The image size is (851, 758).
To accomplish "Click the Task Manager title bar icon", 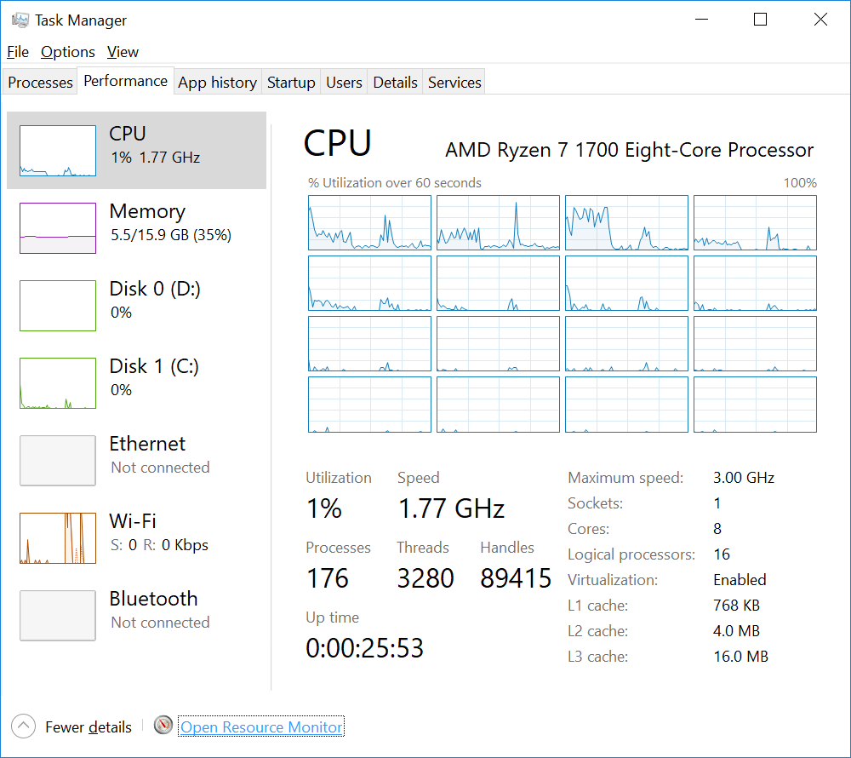I will pyautogui.click(x=20, y=20).
